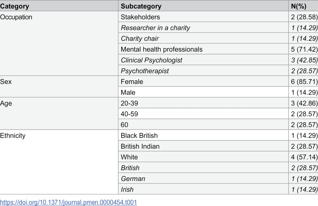Click the Psychotherapist row cell
Image resolution: width=318 pixels, height=206 pixels.
click(203, 71)
